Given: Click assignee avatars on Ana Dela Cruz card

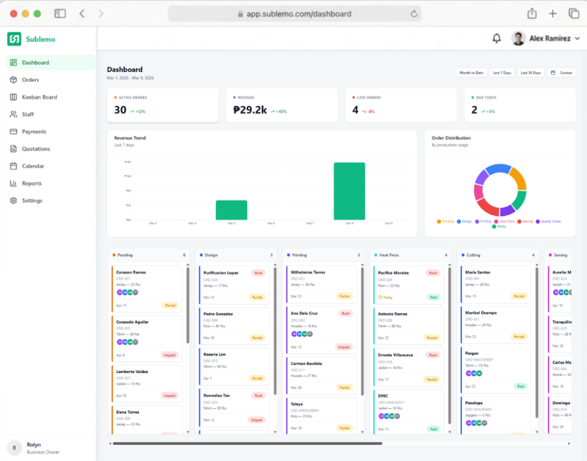Looking at the screenshot, I should (x=302, y=334).
